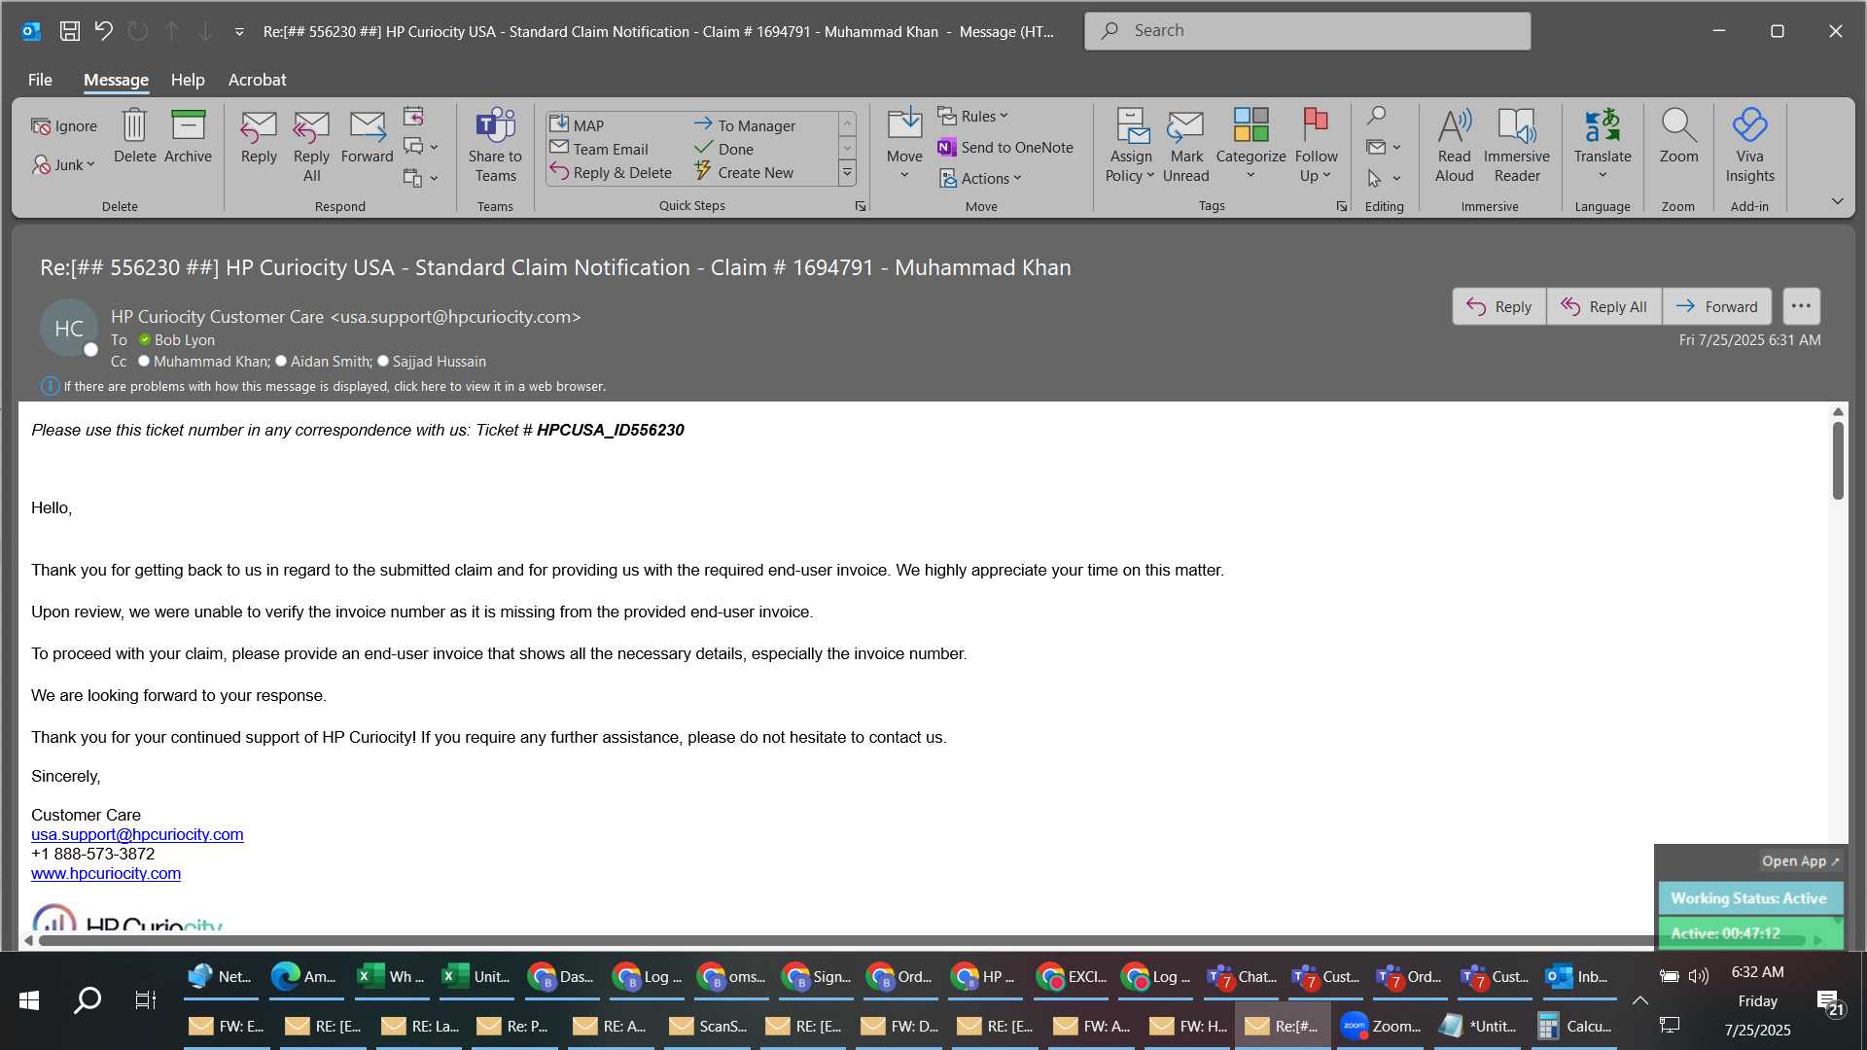Open the meeting reply icon in Respond group
This screenshot has width=1867, height=1050.
pos(413,116)
